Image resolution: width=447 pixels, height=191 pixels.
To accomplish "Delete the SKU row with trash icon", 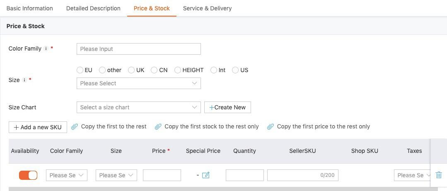I will point(439,175).
